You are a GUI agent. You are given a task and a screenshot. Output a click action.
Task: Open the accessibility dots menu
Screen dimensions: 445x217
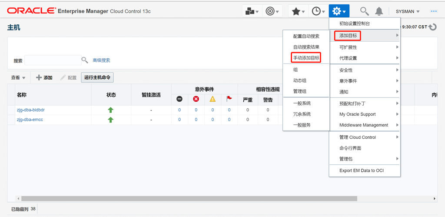434,11
